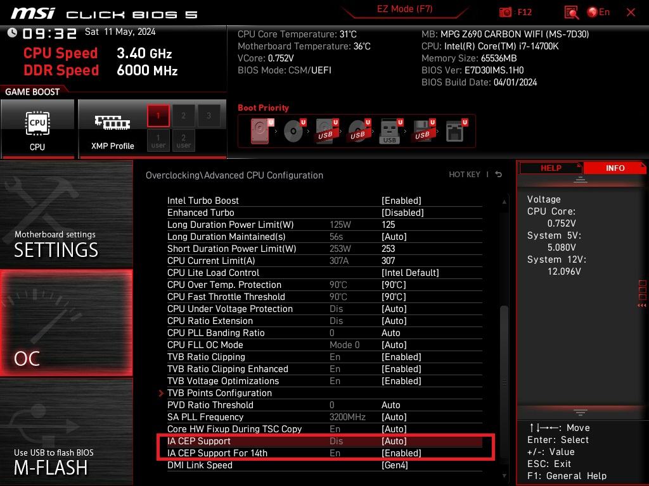
Task: Enable XMP profile 2
Action: tap(183, 115)
